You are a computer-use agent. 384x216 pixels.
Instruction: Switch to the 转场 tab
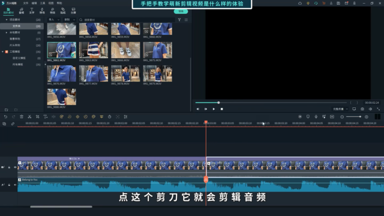[42, 11]
